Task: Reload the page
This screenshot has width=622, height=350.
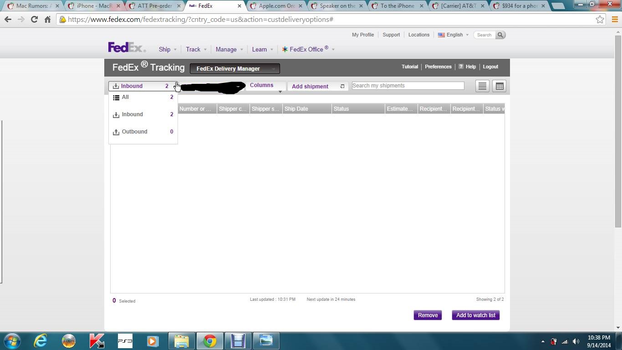Action: 34,20
